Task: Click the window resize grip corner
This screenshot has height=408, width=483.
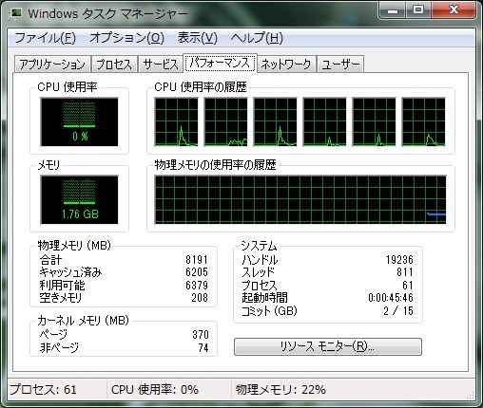Action: click(x=471, y=395)
